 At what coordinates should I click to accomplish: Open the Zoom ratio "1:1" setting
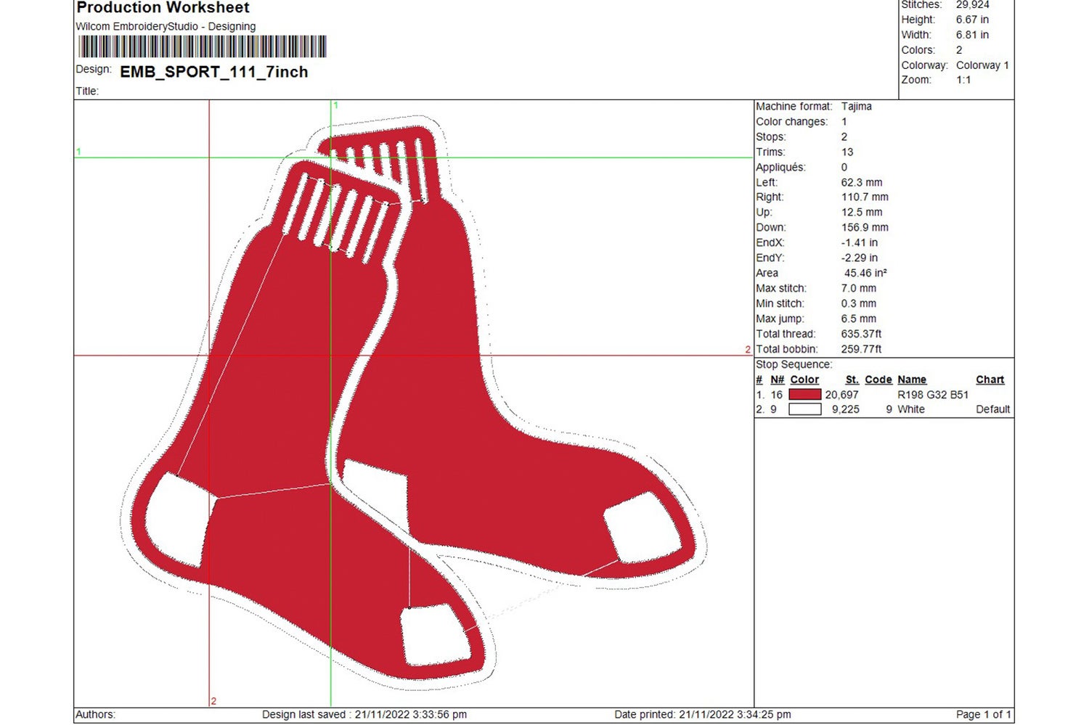(964, 79)
